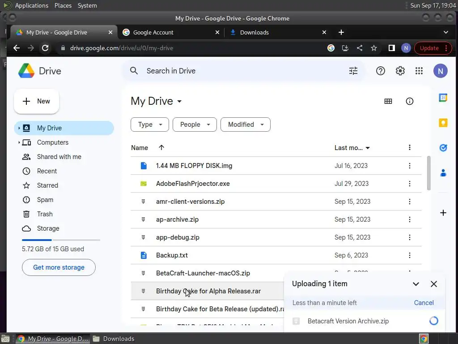The height and width of the screenshot is (344, 458).
Task: Switch to grid layout view
Action: click(x=388, y=101)
